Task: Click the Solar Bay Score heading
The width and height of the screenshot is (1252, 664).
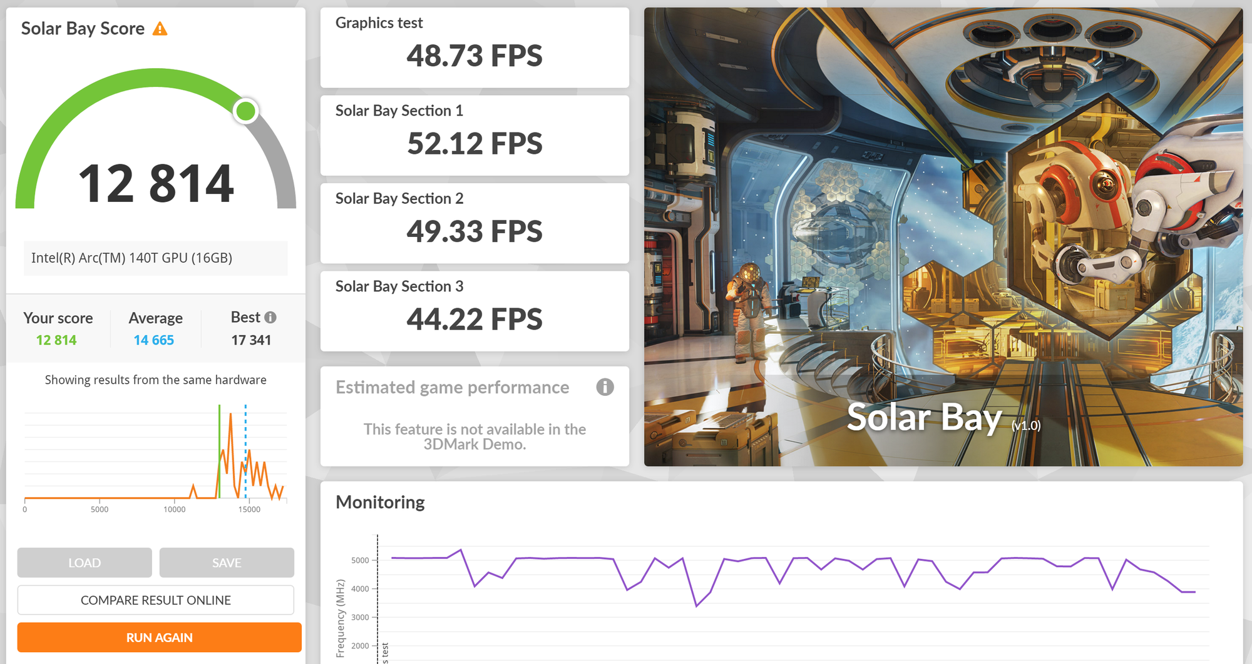Action: point(83,29)
